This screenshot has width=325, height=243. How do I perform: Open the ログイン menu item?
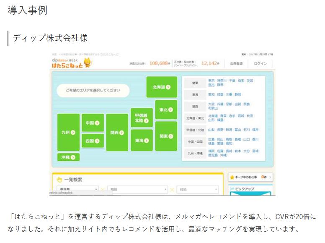pyautogui.click(x=260, y=63)
